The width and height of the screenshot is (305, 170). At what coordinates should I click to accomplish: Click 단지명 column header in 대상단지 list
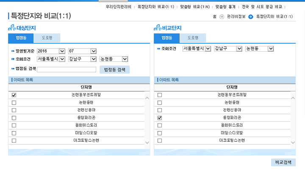86,87
